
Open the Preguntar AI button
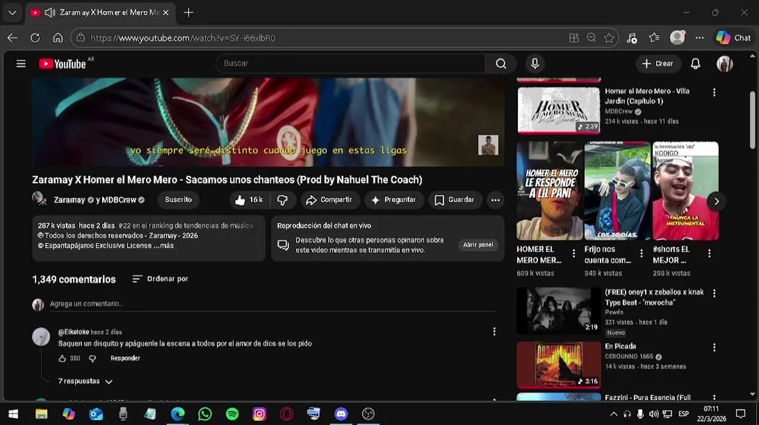394,200
